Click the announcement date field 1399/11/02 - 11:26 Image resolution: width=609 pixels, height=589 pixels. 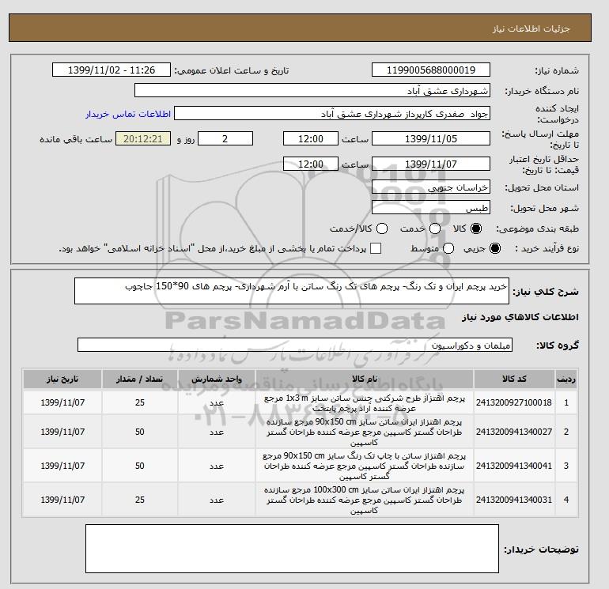click(x=112, y=70)
